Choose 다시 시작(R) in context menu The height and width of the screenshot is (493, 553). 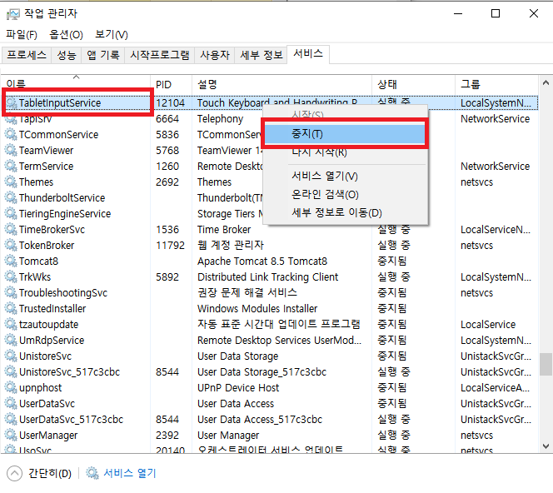[345, 152]
